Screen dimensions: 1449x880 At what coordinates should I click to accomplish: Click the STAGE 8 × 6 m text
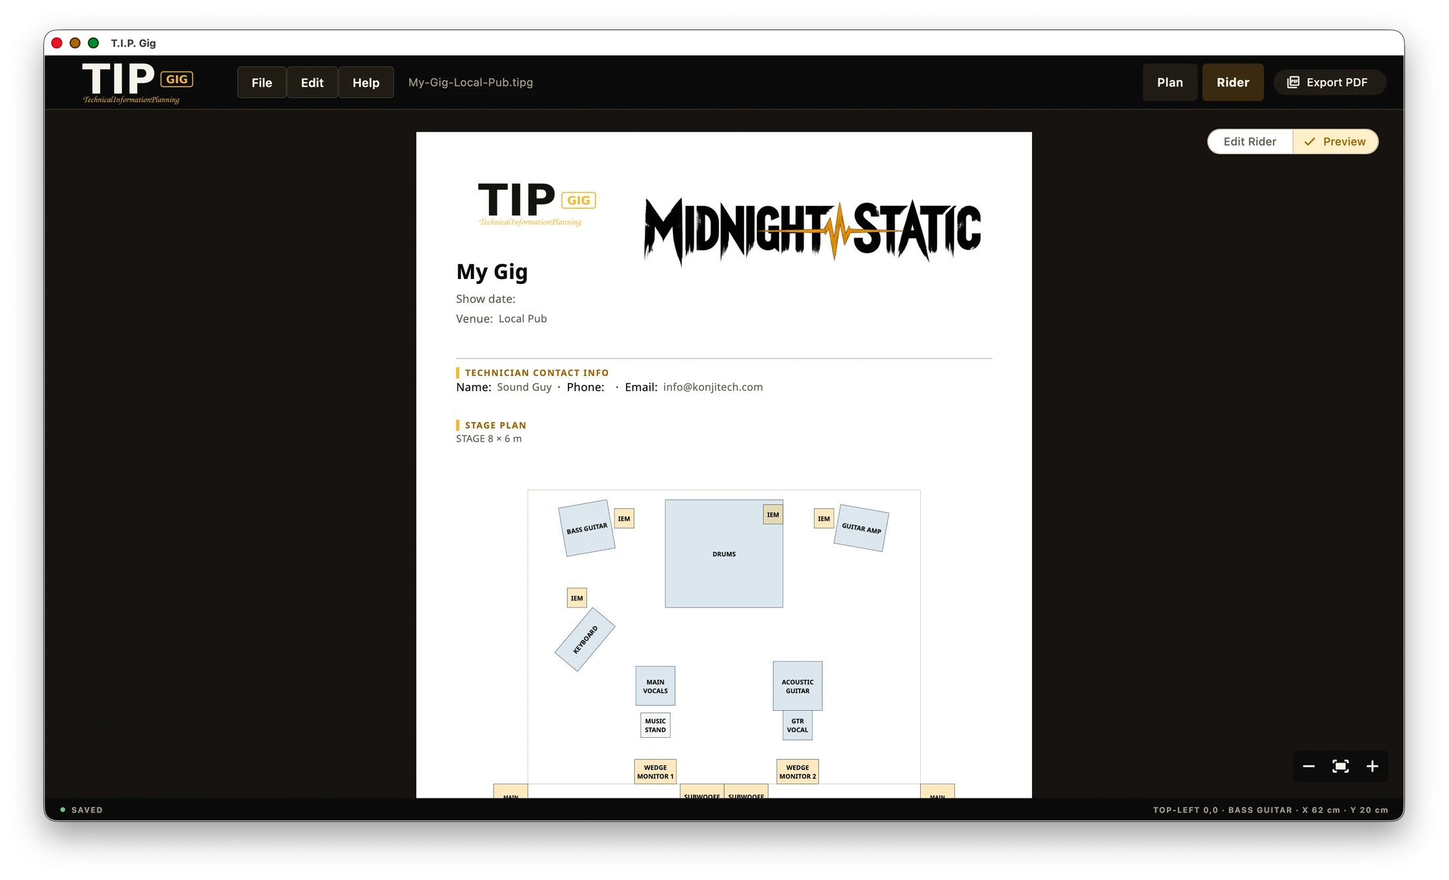[489, 438]
